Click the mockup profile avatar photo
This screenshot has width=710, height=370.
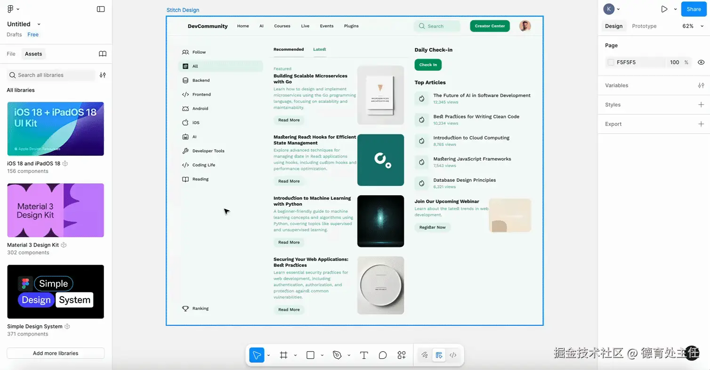[525, 26]
